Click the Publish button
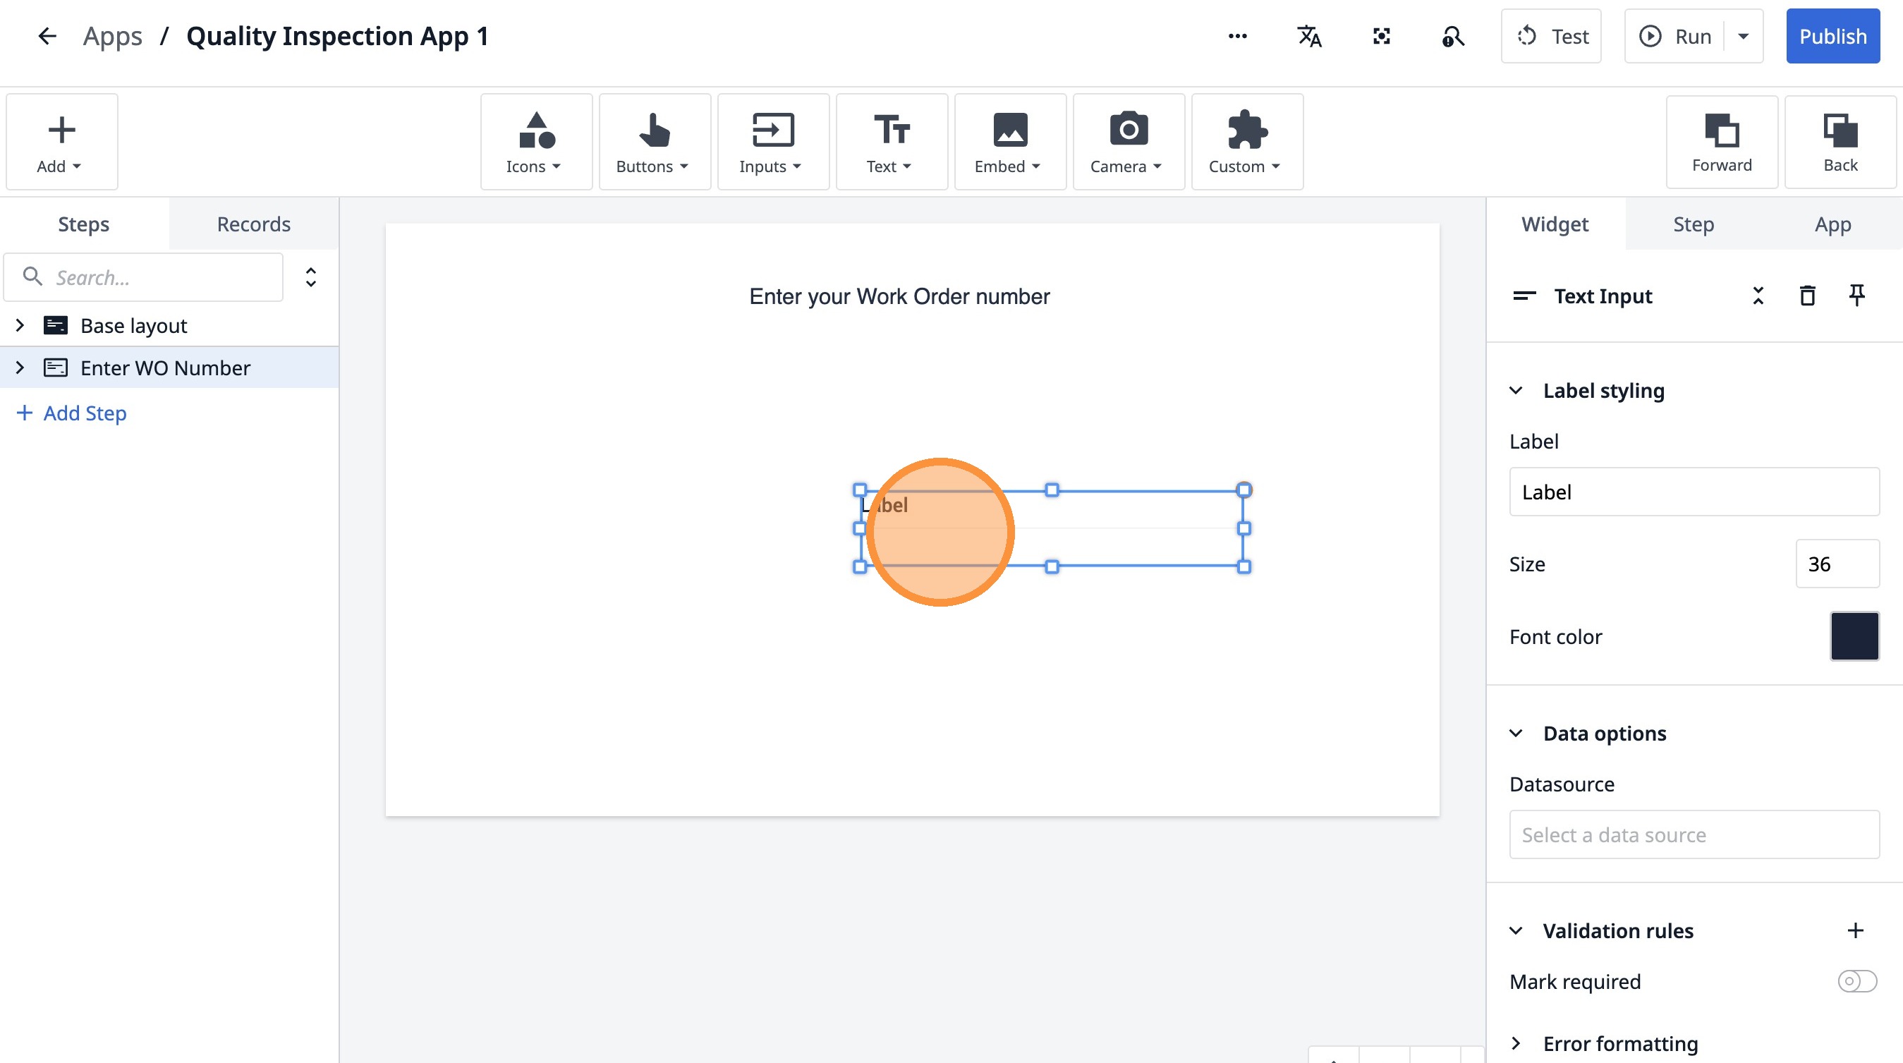The image size is (1903, 1063). point(1832,36)
